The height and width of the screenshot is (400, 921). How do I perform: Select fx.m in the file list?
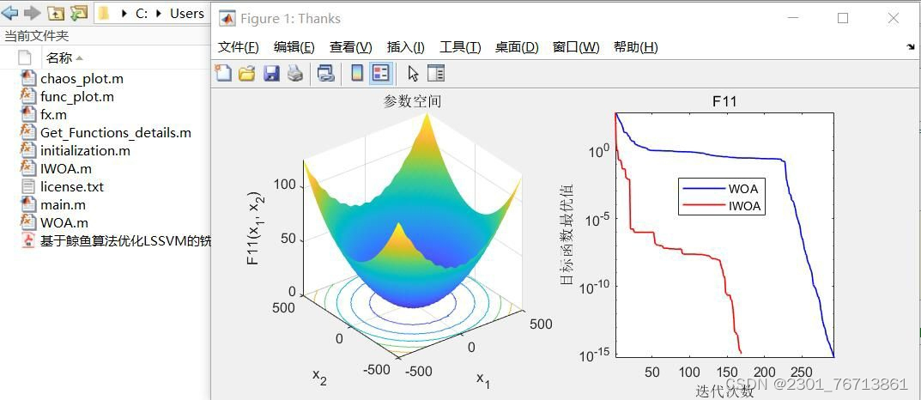[x=53, y=115]
